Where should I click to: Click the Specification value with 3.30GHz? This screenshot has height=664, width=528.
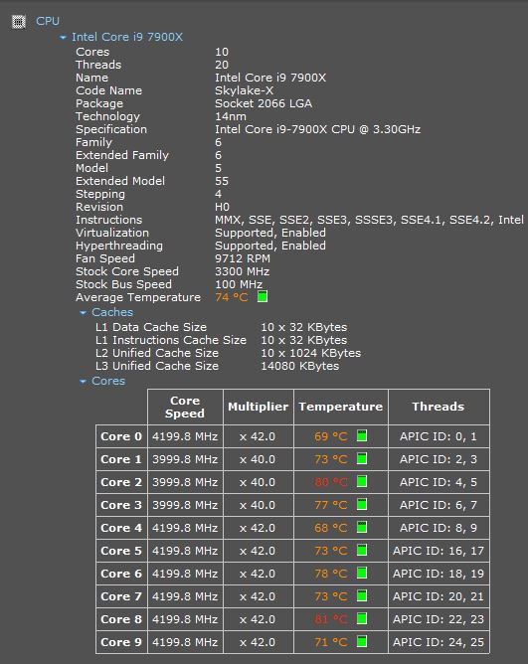point(318,129)
